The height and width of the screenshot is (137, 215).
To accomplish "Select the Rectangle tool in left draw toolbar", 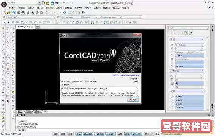I will point(13,41).
